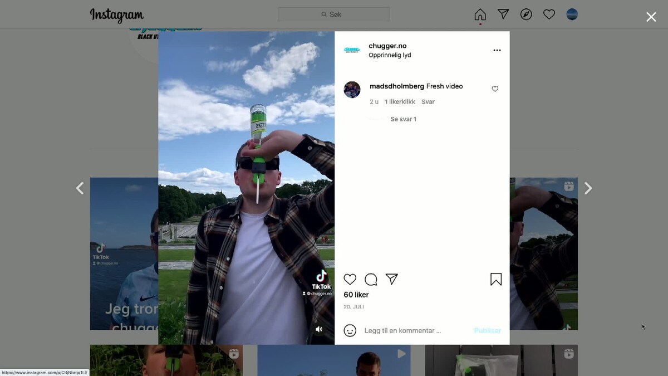Open the Opprinnelig lyd audio link

click(x=390, y=55)
